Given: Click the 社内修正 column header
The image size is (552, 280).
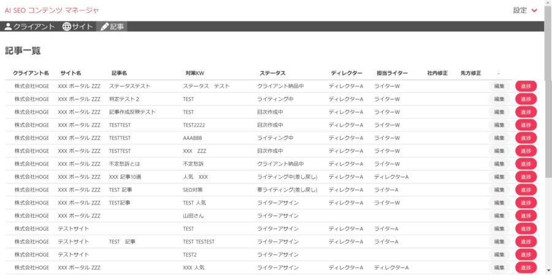Looking at the screenshot, I should pyautogui.click(x=437, y=73).
